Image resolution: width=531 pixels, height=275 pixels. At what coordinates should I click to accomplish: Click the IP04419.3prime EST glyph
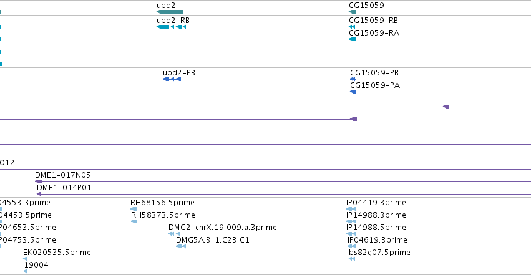click(351, 209)
